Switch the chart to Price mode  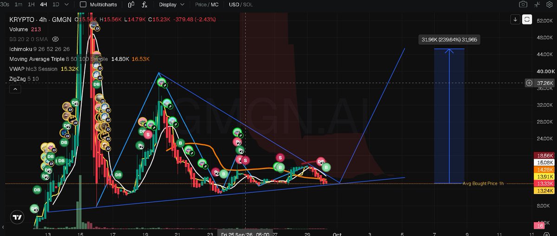pyautogui.click(x=201, y=5)
